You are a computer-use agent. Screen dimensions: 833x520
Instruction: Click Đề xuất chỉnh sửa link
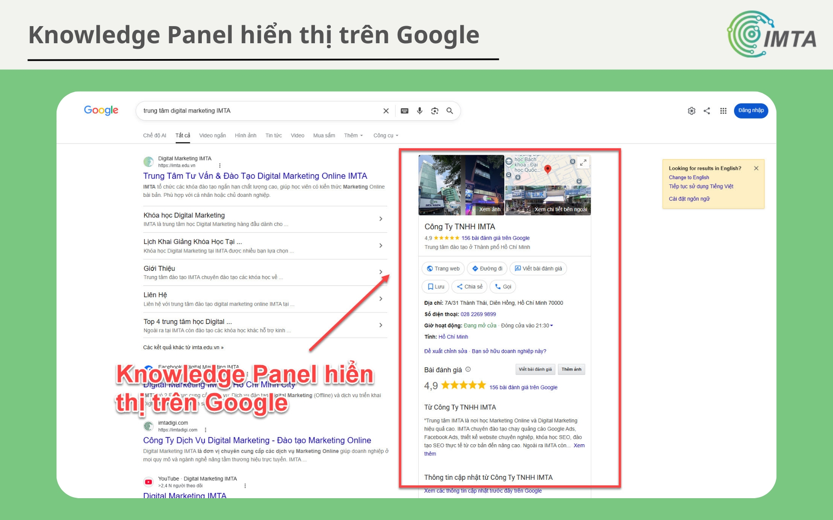pyautogui.click(x=446, y=351)
